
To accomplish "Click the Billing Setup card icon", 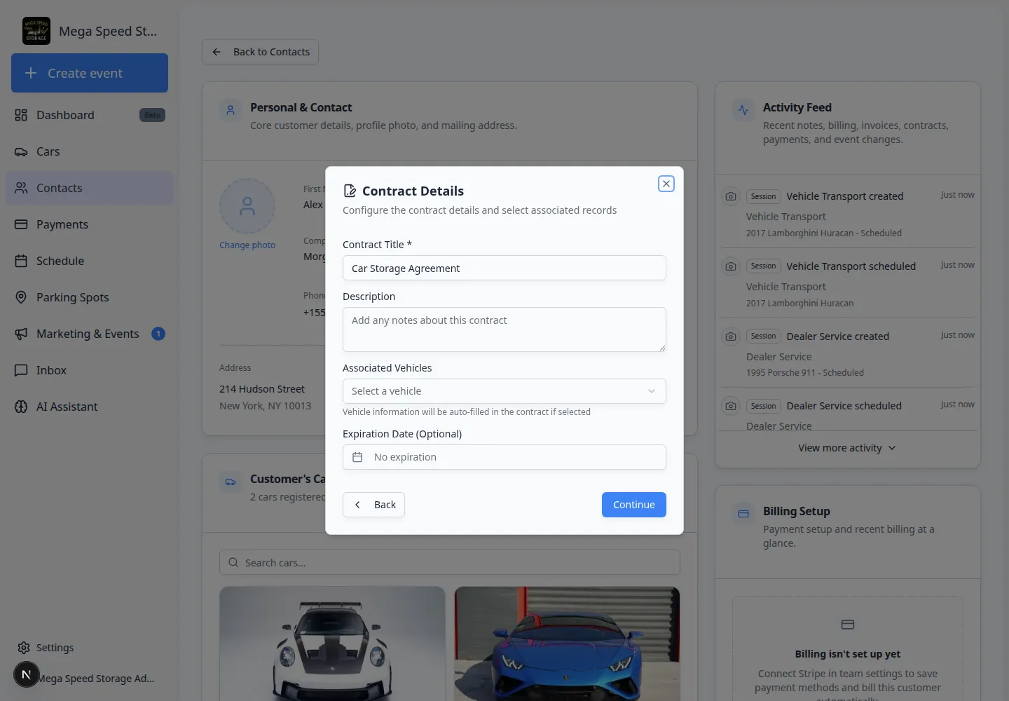I will 743,514.
